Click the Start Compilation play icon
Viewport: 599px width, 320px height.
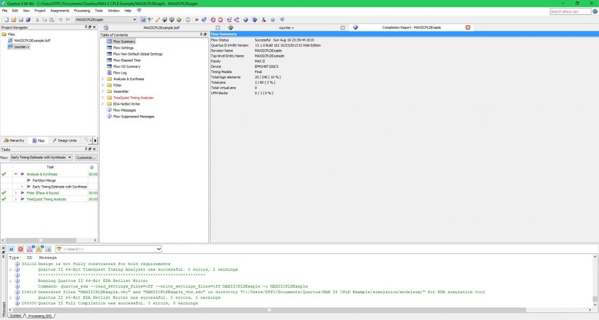pos(197,20)
